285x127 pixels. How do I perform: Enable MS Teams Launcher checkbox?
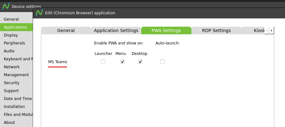(x=103, y=62)
